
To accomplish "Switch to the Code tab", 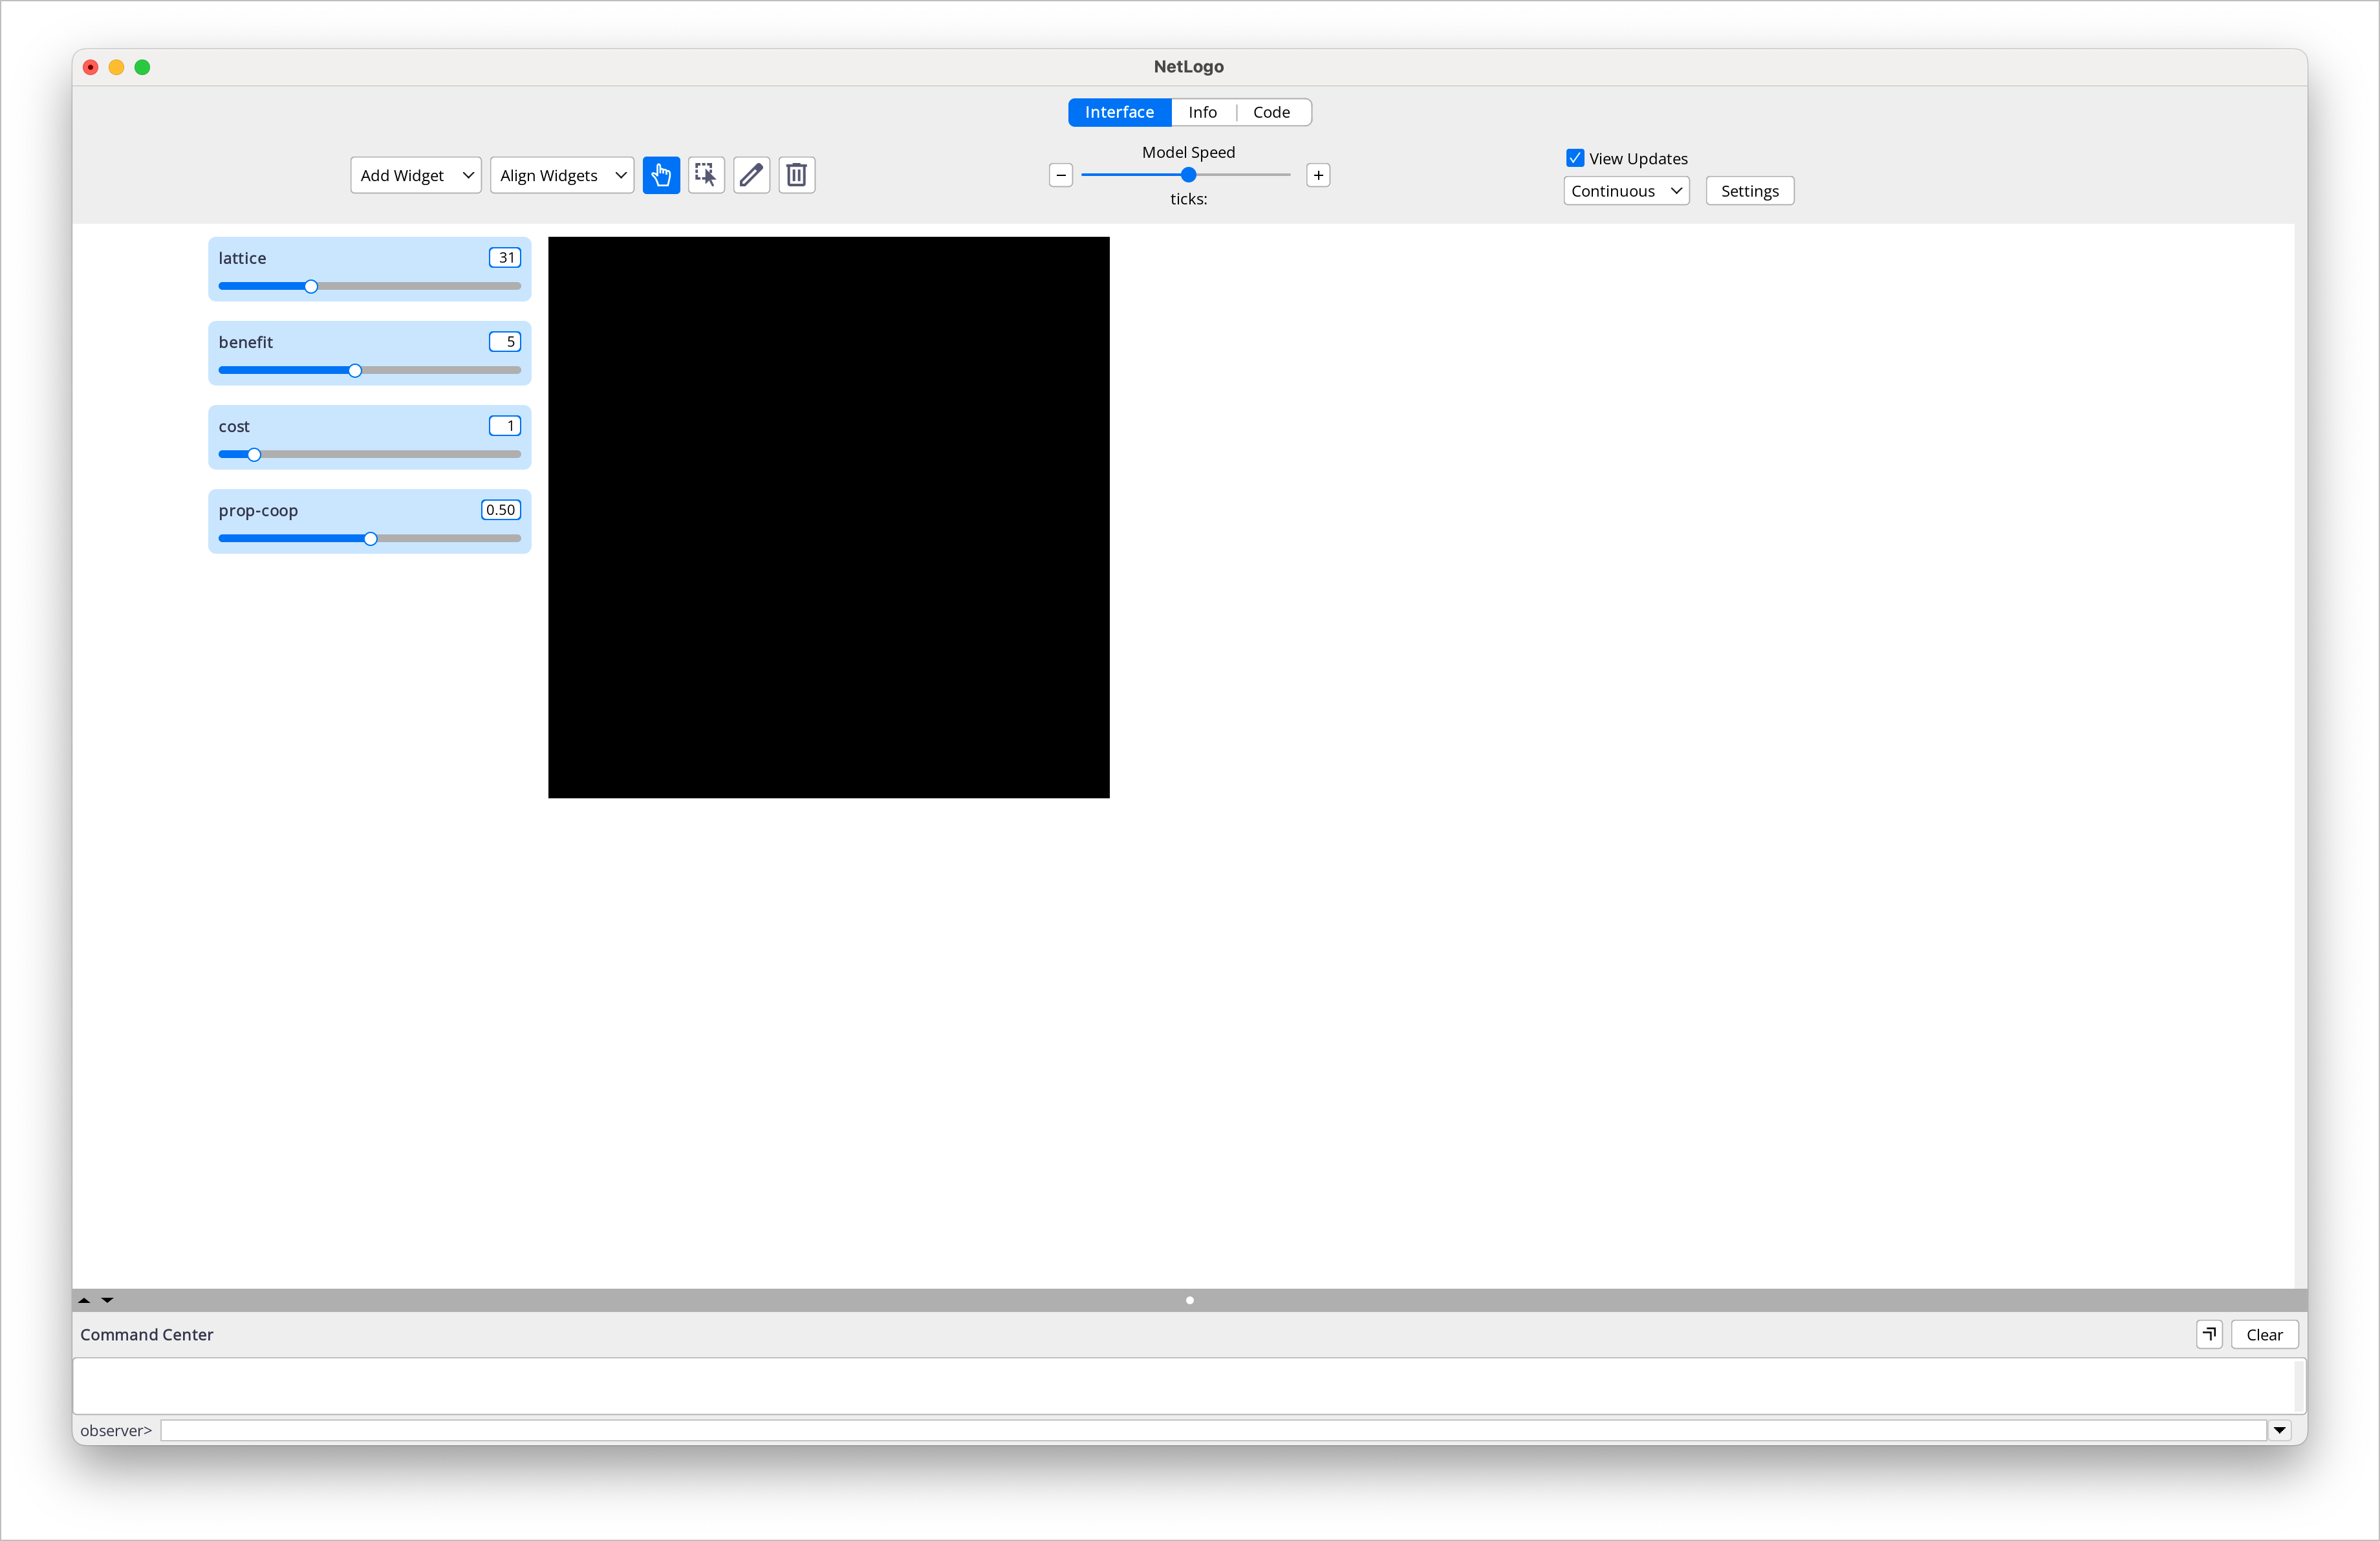I will [x=1271, y=112].
